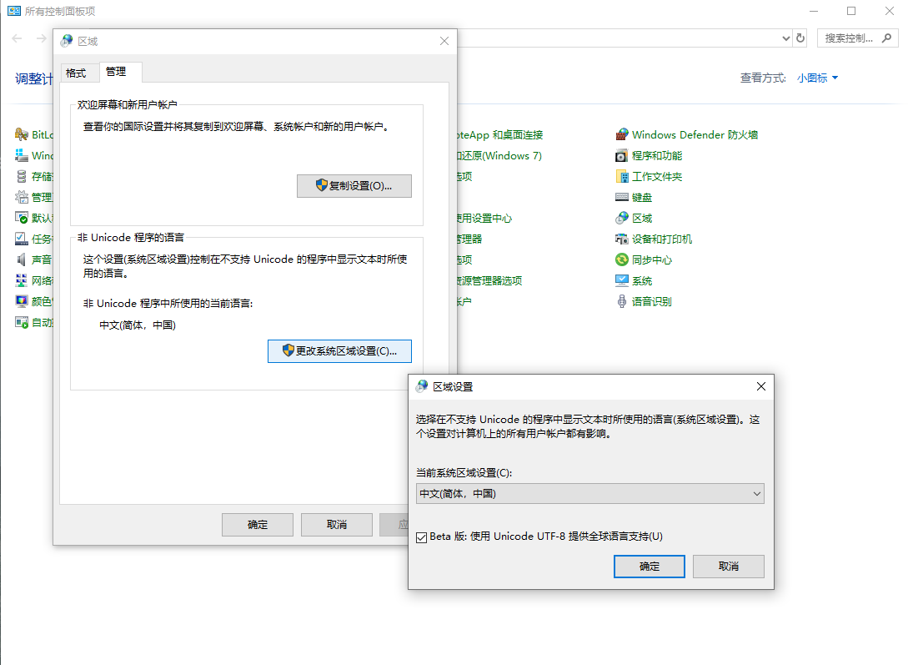Click the 复制设置(O)... button
Screen dimensions: 908x665
pos(354,186)
